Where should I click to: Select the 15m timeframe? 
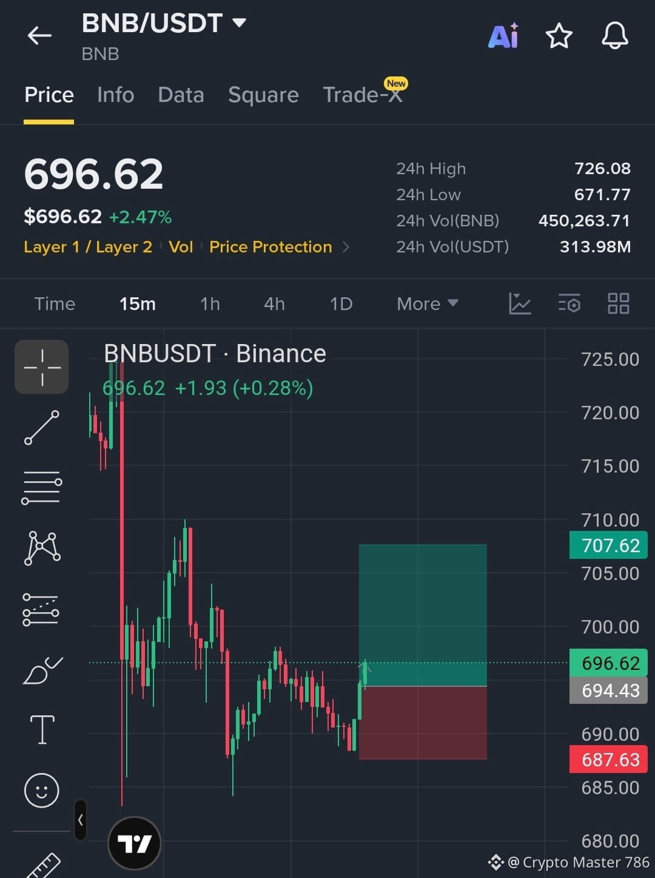tap(138, 303)
